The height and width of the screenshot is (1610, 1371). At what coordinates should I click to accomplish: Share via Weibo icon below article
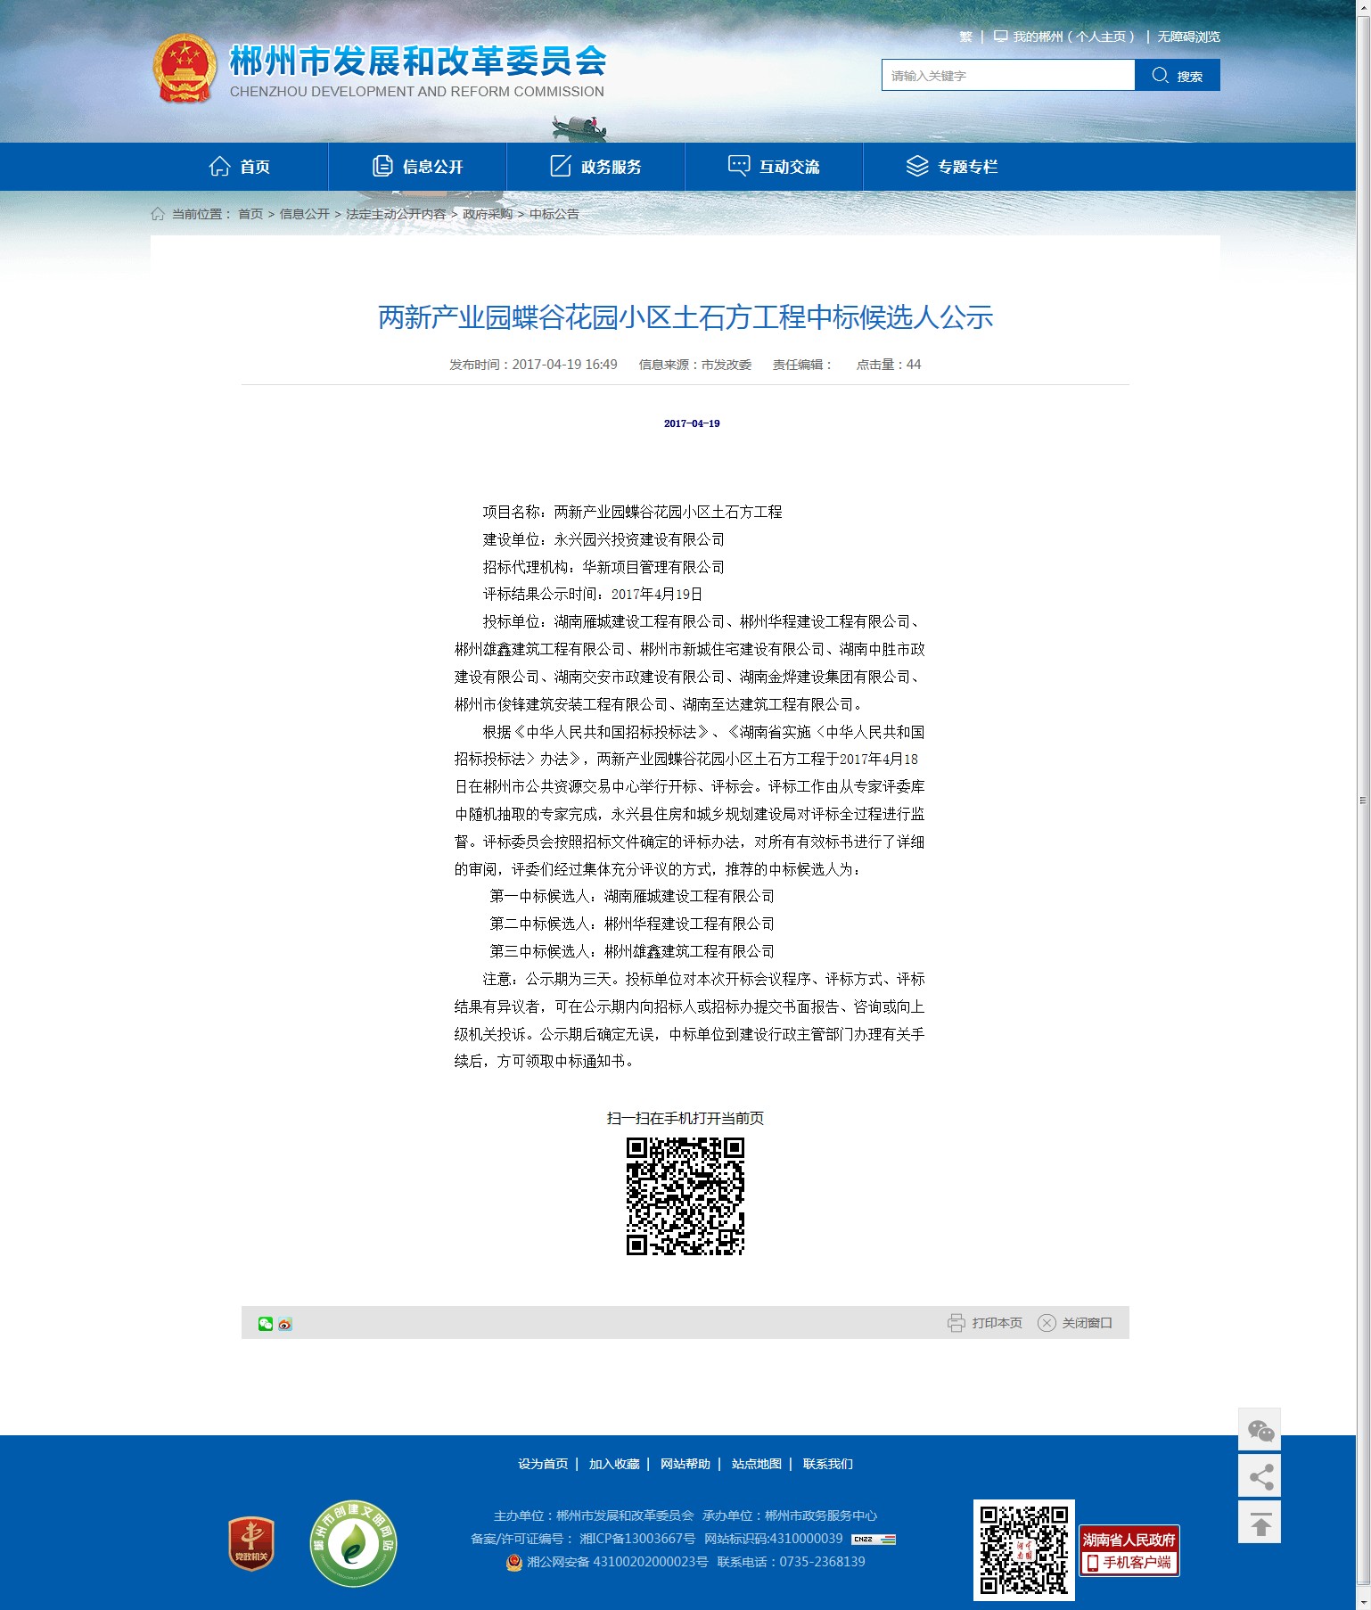coord(284,1324)
